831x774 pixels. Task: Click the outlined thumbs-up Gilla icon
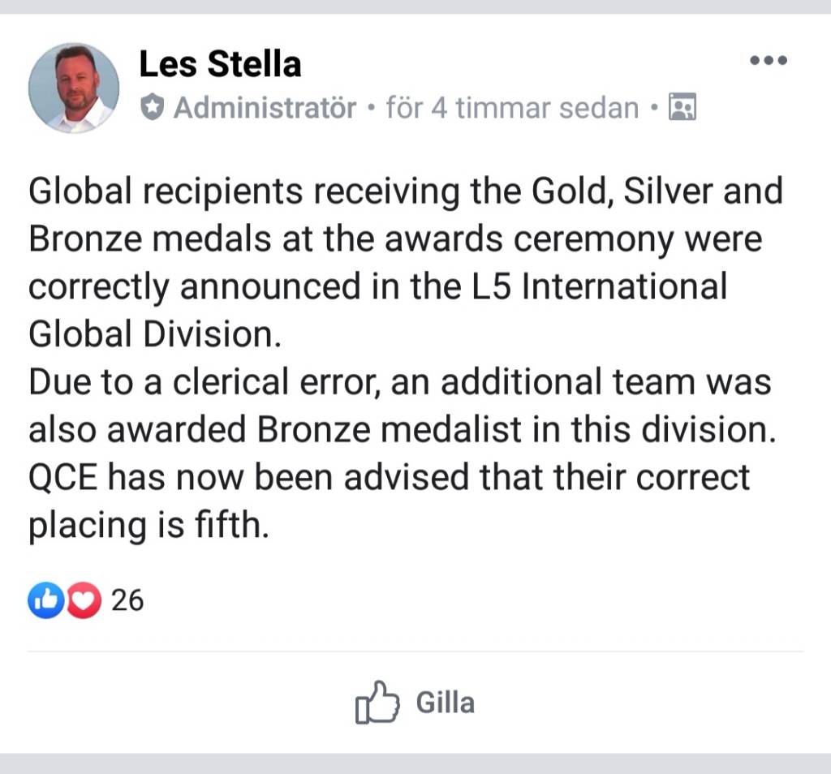click(x=377, y=702)
